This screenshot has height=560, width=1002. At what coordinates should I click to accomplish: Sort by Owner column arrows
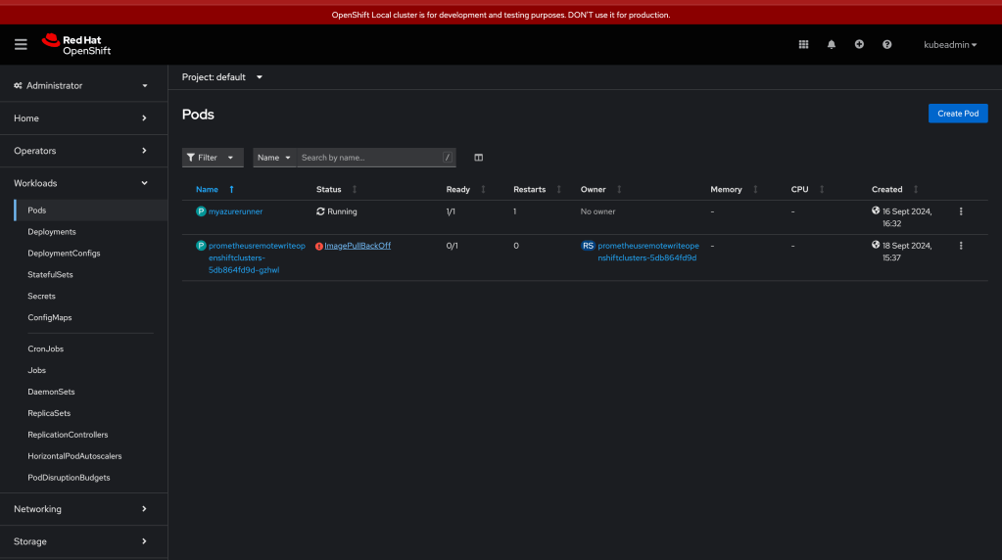tap(619, 190)
